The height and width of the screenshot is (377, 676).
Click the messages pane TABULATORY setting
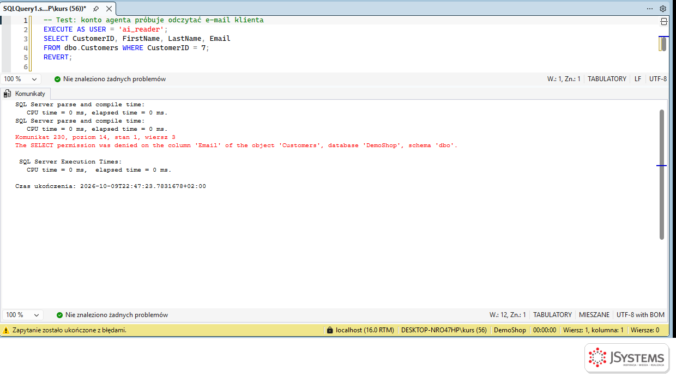[552, 315]
